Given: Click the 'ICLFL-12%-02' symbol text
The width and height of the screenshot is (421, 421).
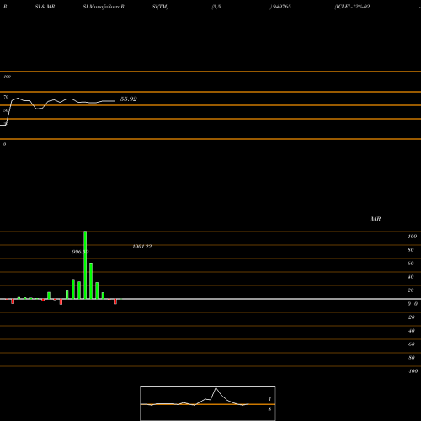Looking at the screenshot, I should tap(352, 7).
